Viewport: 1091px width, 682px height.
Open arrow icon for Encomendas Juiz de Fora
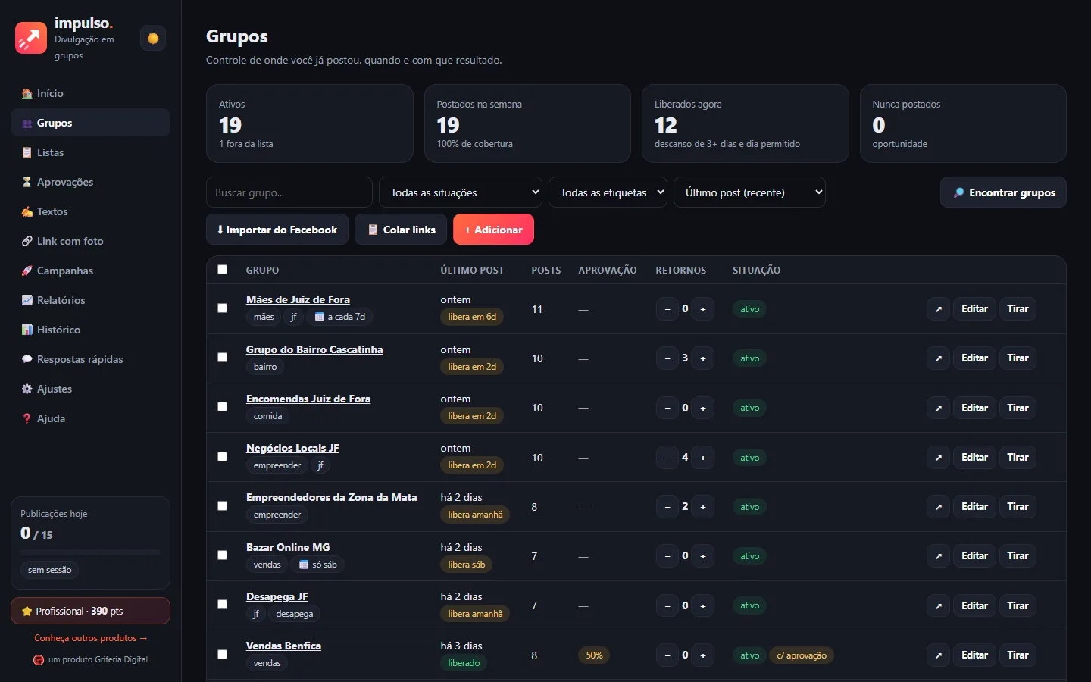[x=938, y=408]
